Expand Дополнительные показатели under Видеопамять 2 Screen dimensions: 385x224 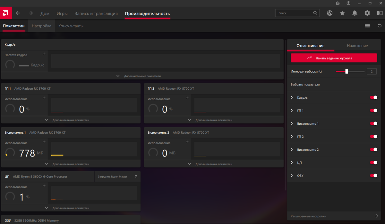(214, 164)
